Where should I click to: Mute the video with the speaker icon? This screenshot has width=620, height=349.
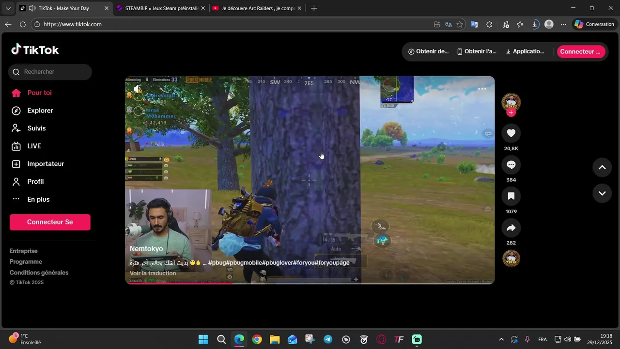point(138,89)
